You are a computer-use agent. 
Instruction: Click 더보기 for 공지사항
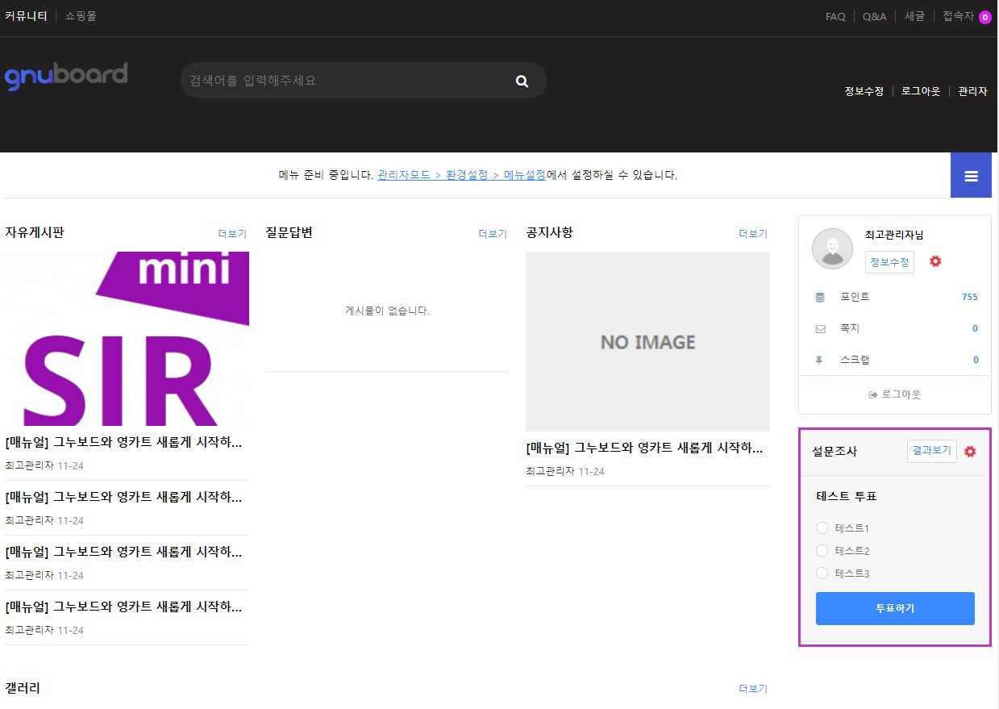pos(753,234)
